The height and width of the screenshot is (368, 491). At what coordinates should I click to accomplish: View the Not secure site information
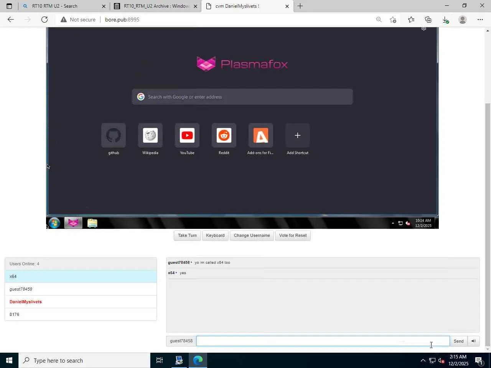78,20
